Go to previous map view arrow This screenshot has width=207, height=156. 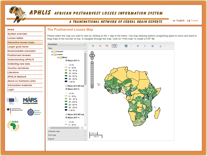point(137,46)
